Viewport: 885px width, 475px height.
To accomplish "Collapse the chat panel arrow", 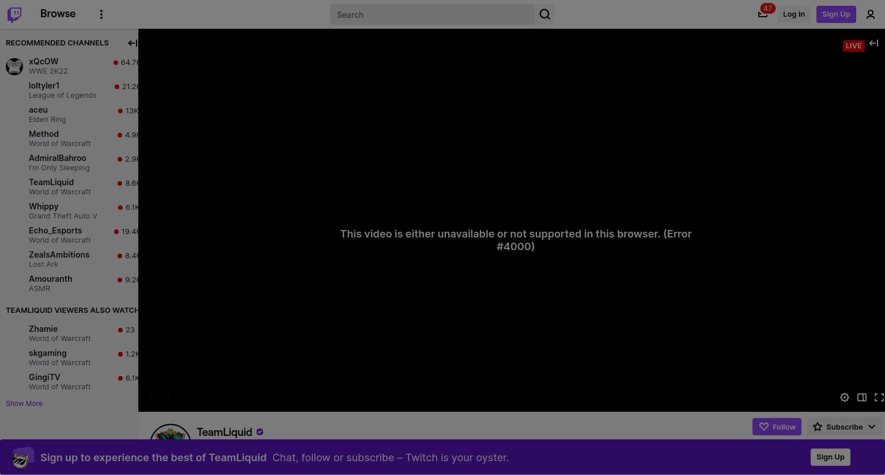I will tap(873, 43).
